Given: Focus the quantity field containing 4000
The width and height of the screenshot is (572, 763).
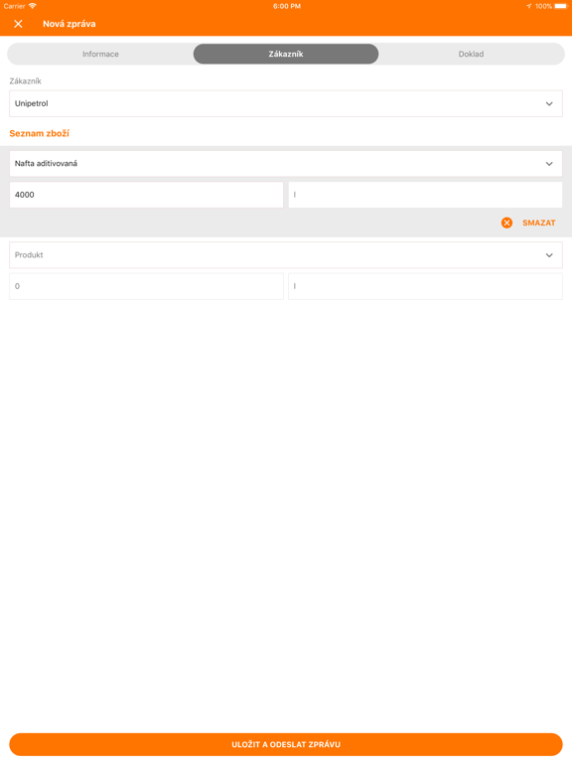Looking at the screenshot, I should [x=146, y=195].
